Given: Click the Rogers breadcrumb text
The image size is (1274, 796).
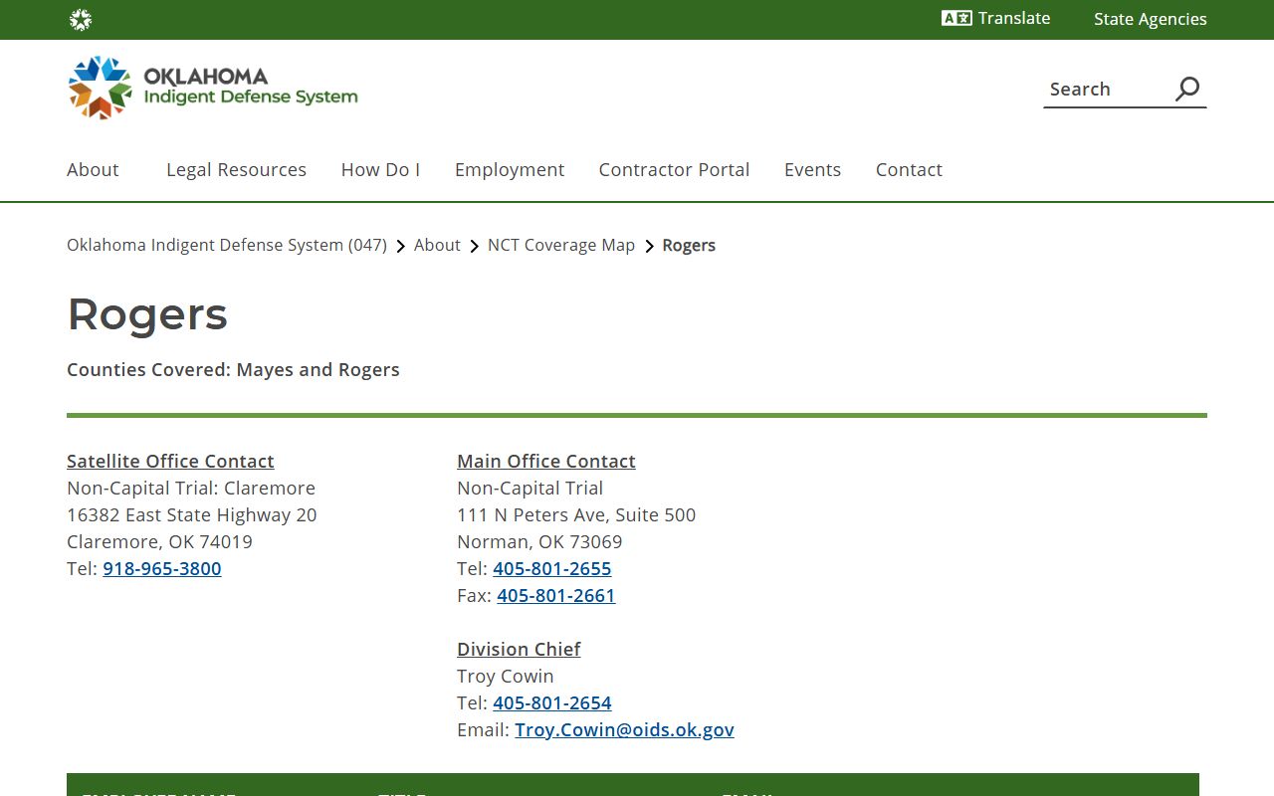Looking at the screenshot, I should click(689, 245).
